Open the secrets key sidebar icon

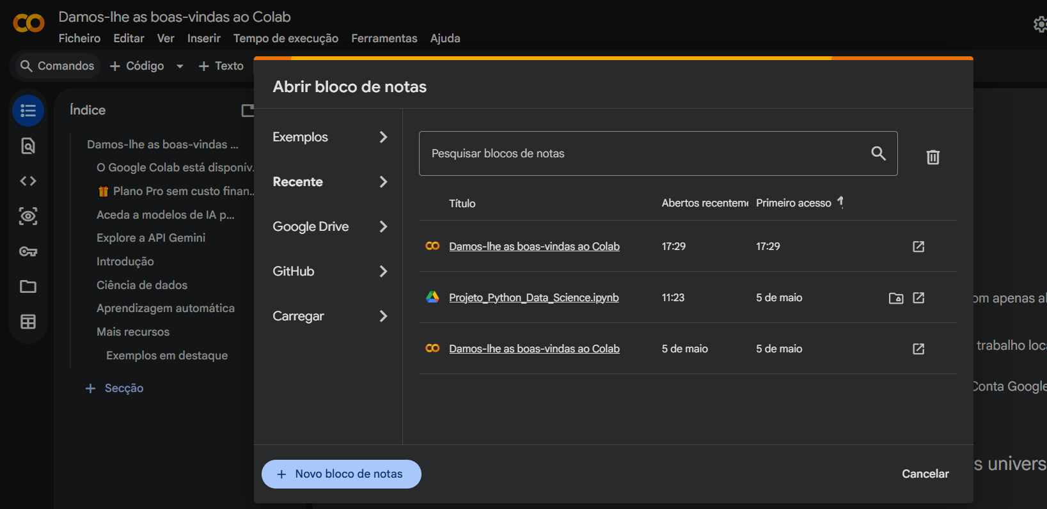click(x=28, y=251)
